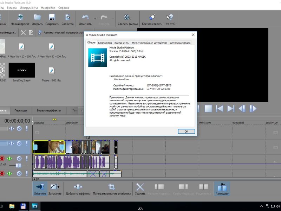This screenshot has height=211, width=281.
Task: Arm recording on the purple-waveform audio track
Action: coord(2,159)
